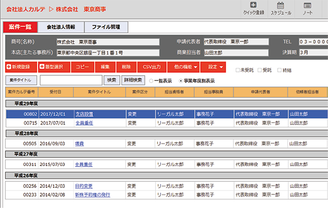Sort by 案件カルテ番号 column header

[x=21, y=92]
